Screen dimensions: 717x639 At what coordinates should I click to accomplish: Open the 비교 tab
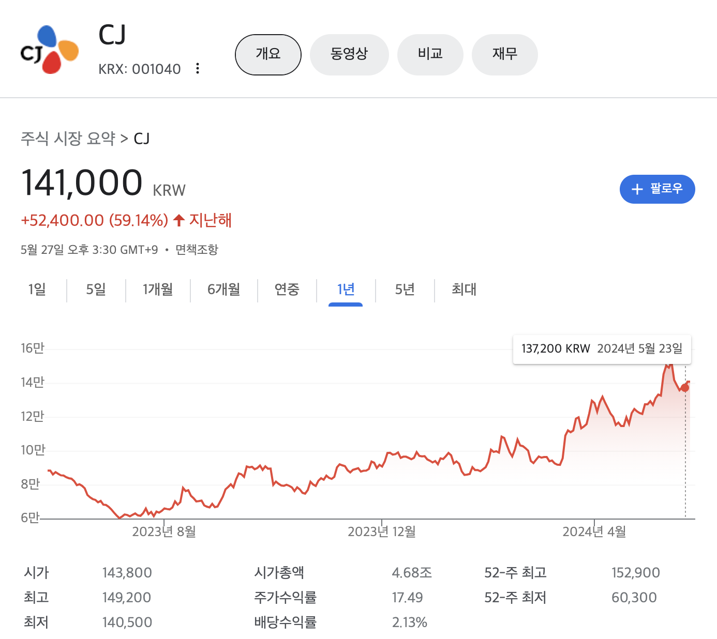tap(430, 55)
